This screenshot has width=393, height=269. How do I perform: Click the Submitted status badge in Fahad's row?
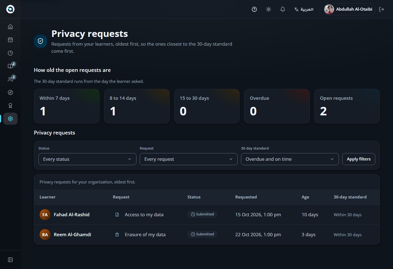point(202,214)
